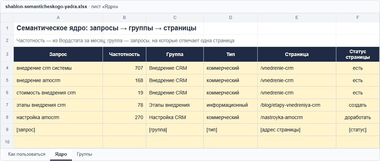Select column E header
Screen dimensions: 380x161
pyautogui.click(x=297, y=17)
